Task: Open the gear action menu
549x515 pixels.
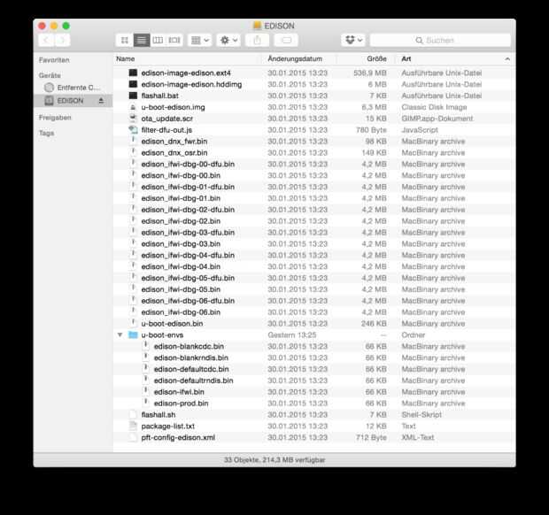Action: click(x=228, y=40)
